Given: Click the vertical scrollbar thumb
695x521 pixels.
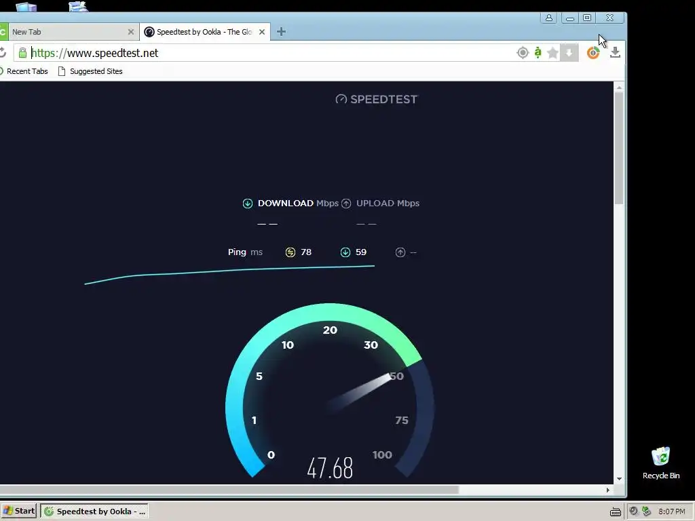Looking at the screenshot, I should pos(619,147).
